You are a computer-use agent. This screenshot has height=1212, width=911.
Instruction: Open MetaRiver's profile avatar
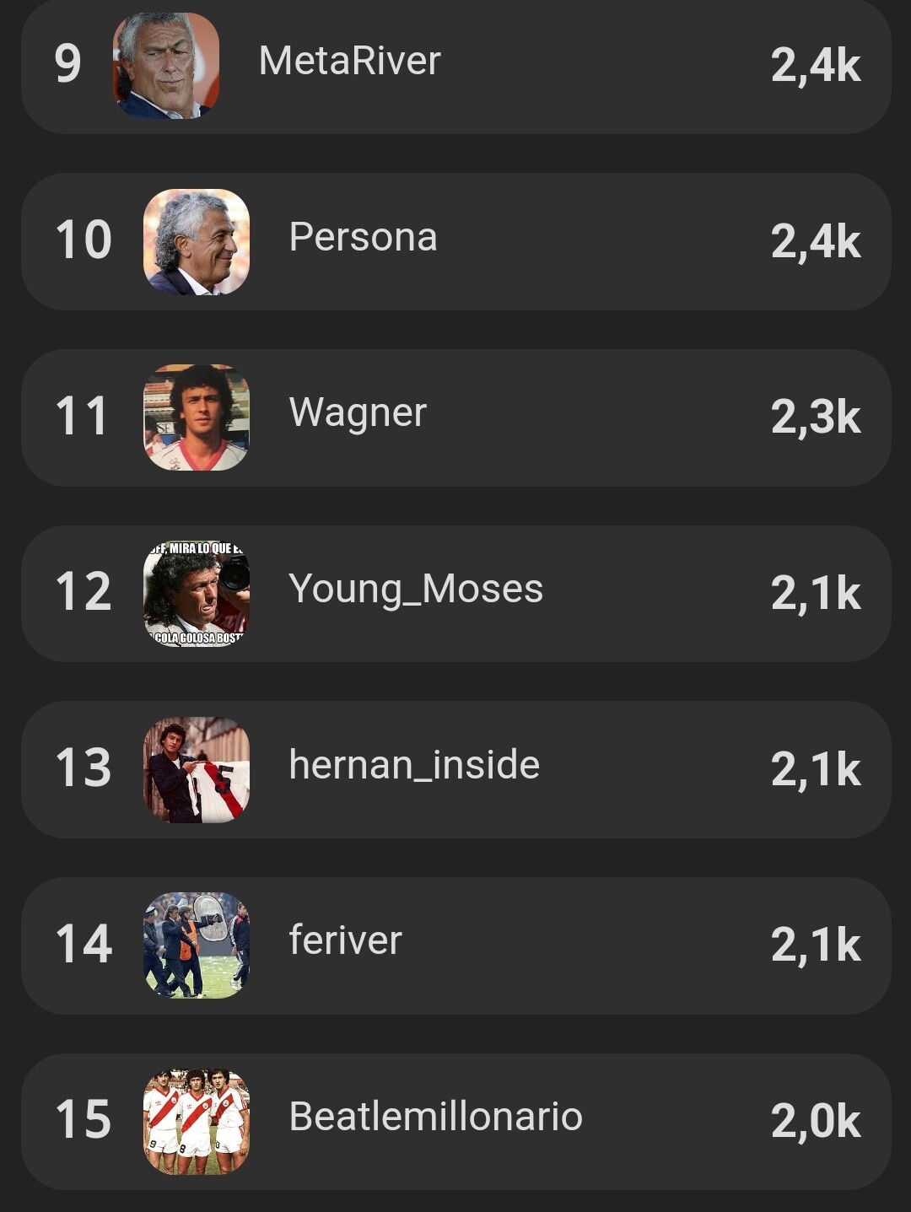[x=166, y=65]
